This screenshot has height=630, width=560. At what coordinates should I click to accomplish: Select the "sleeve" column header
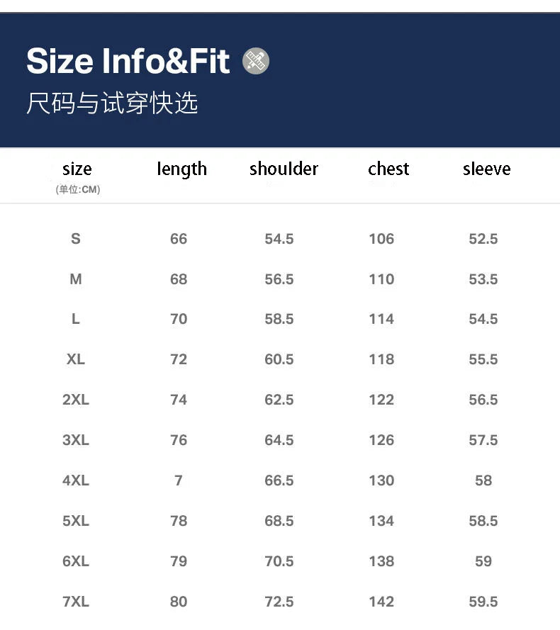coord(486,169)
